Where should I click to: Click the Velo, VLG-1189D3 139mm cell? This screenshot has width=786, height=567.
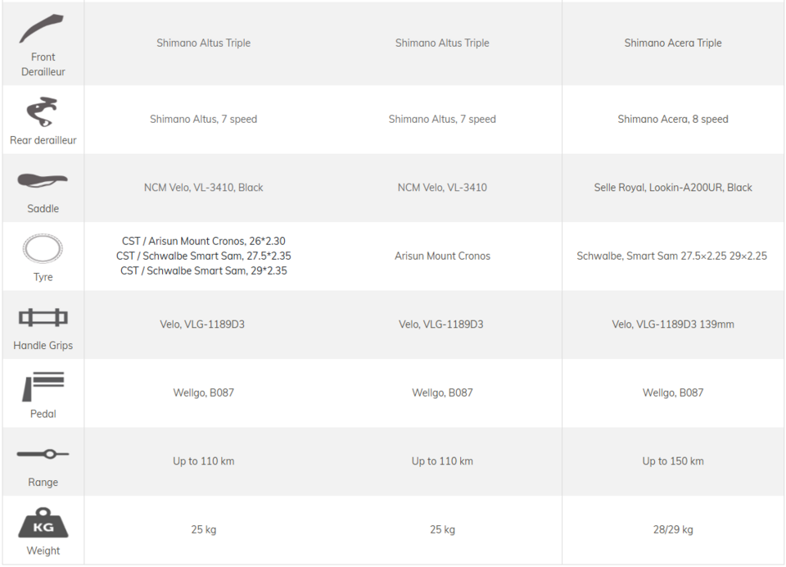673,324
